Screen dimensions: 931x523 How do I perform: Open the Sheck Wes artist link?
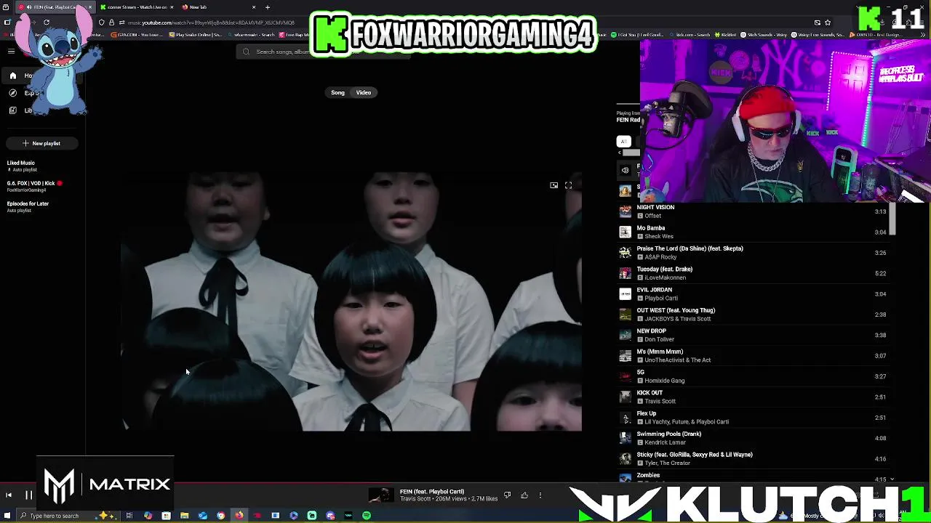point(658,236)
